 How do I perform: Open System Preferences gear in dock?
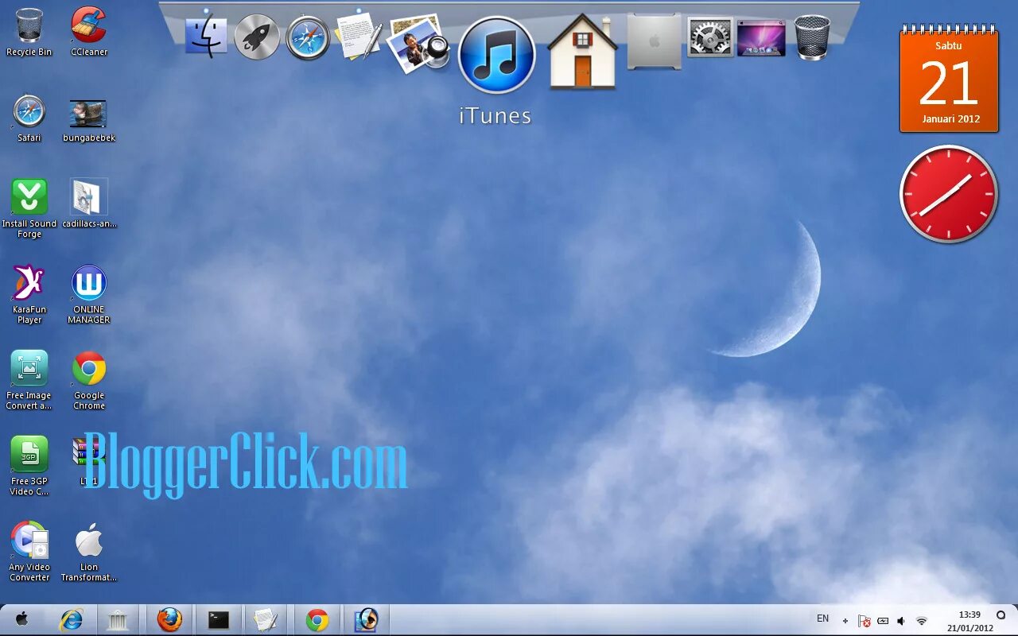tap(709, 37)
